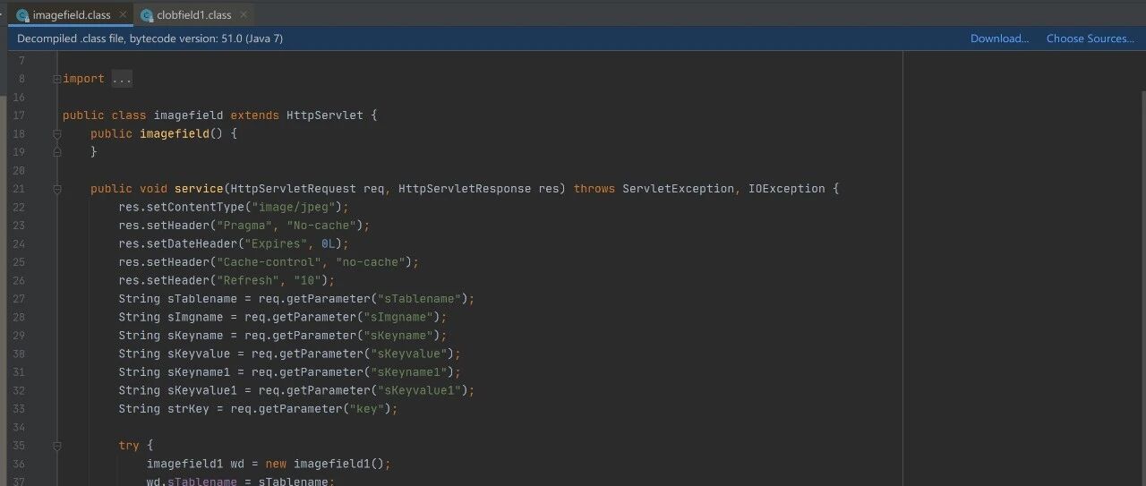Click ServletException in the throws clause
The width and height of the screenshot is (1146, 486).
point(679,189)
